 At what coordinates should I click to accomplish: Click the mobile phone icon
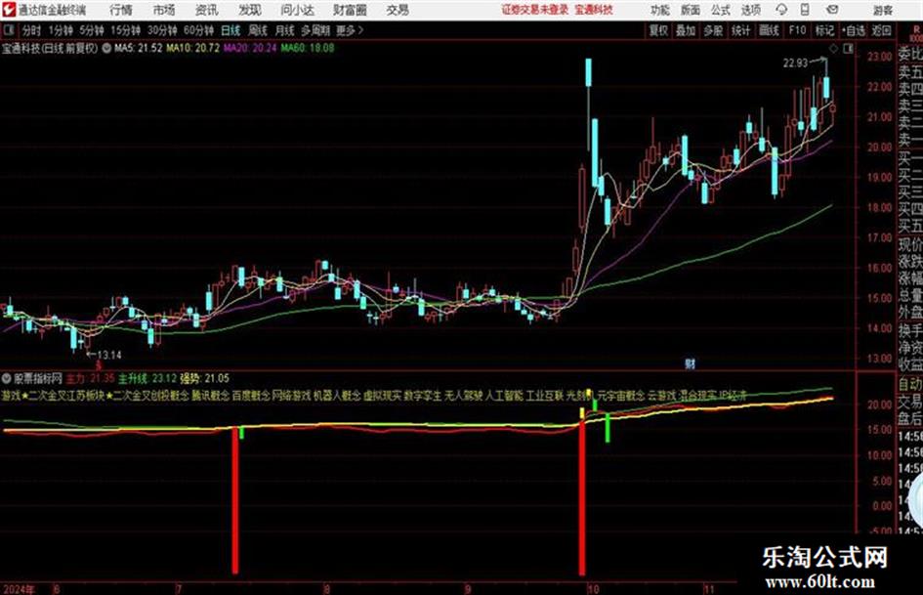tap(805, 10)
